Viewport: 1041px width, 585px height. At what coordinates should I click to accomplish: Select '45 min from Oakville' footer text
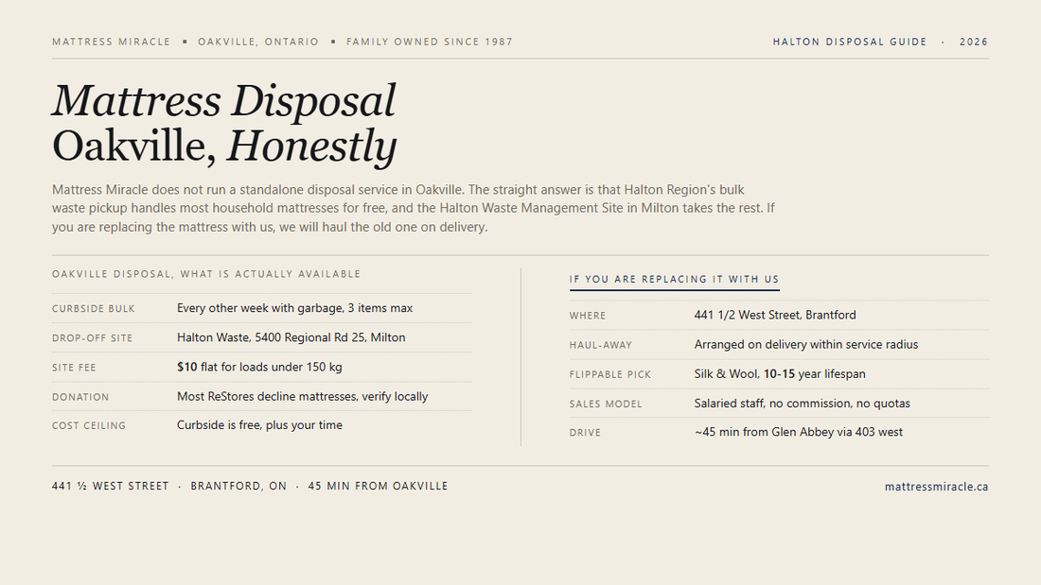click(x=378, y=486)
